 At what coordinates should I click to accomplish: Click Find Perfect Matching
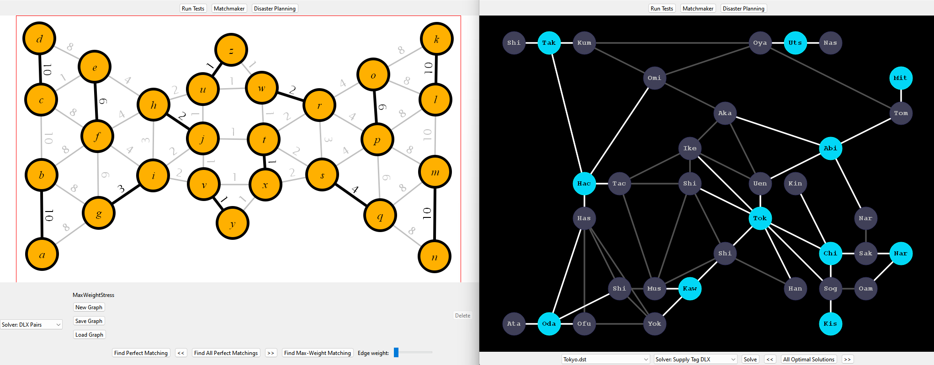click(141, 353)
